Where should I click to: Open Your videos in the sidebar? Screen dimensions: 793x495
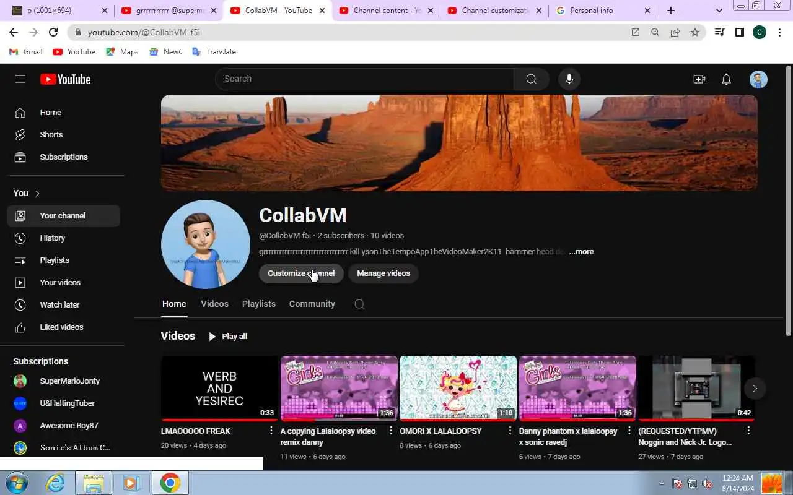click(x=63, y=283)
